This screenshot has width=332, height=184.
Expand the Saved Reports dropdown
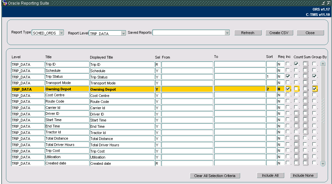(227, 33)
